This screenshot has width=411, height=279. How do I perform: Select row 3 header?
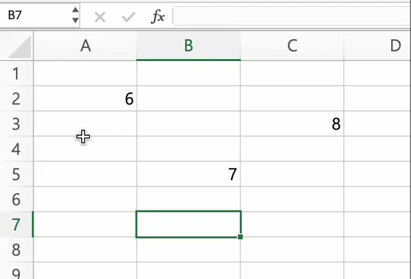click(16, 123)
